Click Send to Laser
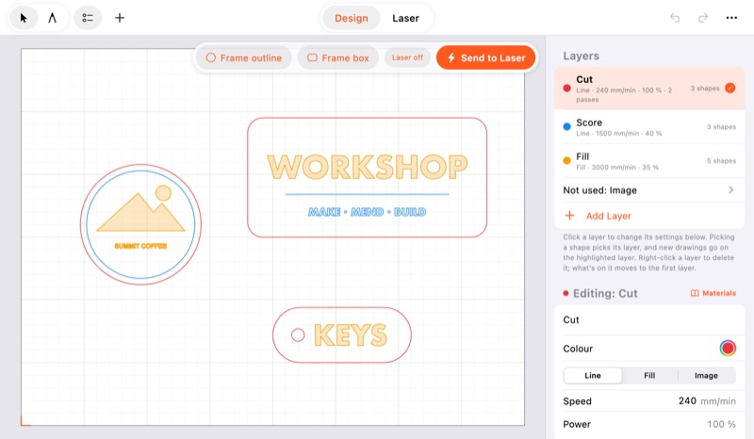The height and width of the screenshot is (439, 754). pyautogui.click(x=485, y=57)
